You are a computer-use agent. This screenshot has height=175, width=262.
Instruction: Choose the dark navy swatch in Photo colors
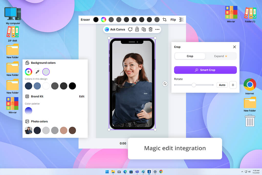[37, 130]
